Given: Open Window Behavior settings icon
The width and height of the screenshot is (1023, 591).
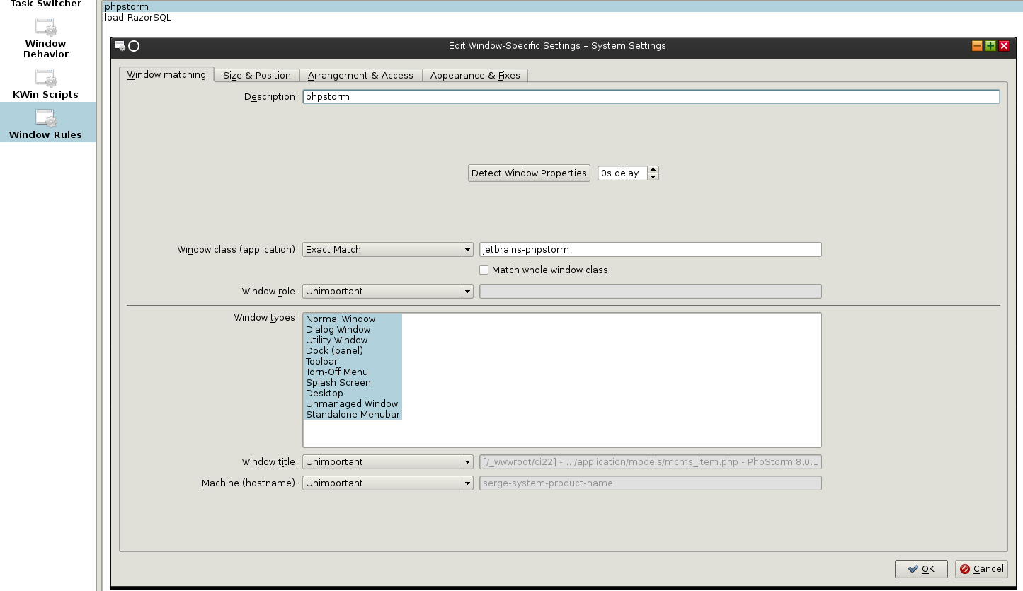Looking at the screenshot, I should (46, 27).
